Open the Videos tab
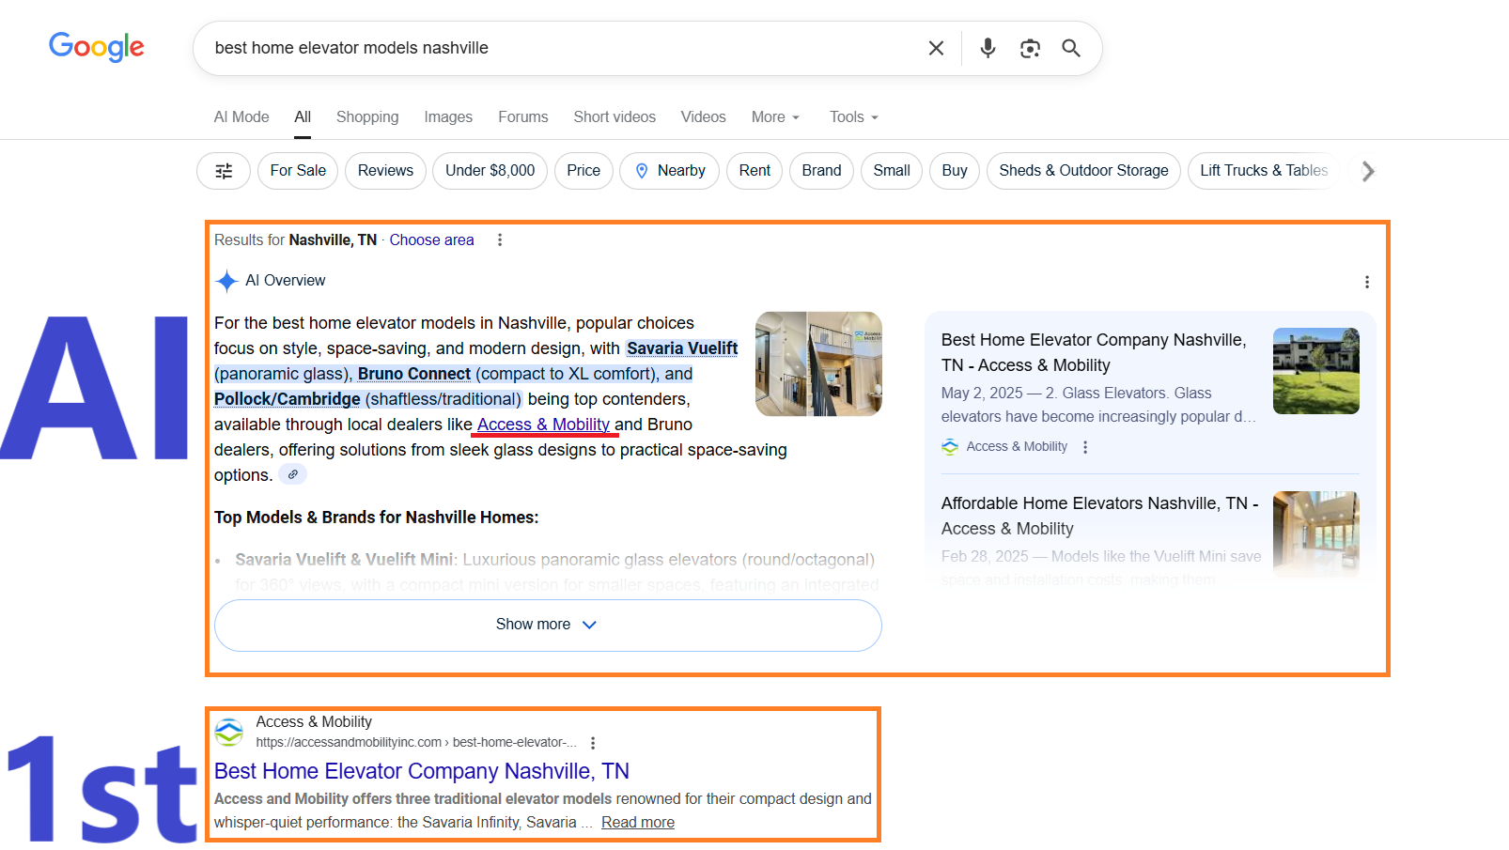 [x=704, y=117]
